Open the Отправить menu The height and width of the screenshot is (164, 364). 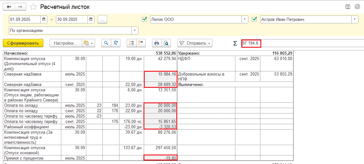(195, 43)
